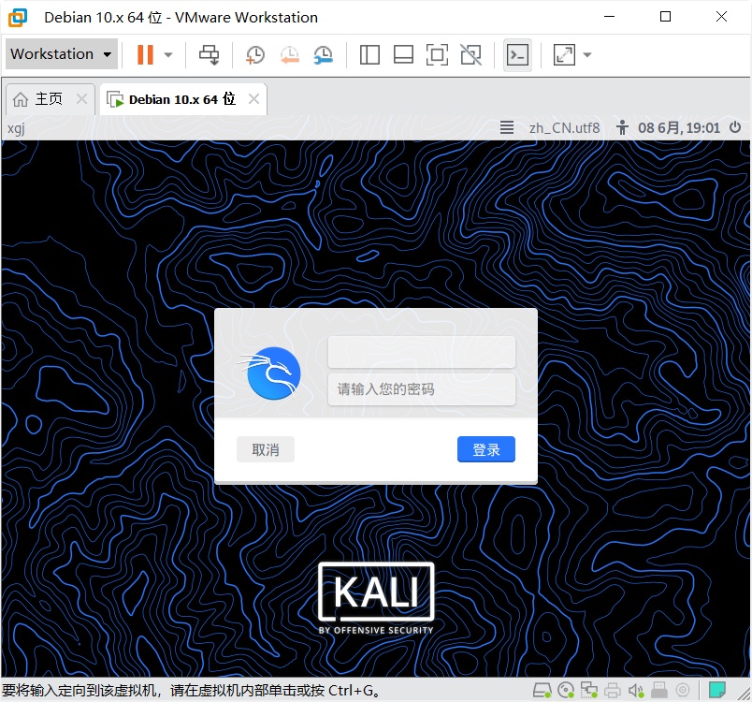Toggle the thumbnail bar view
The image size is (752, 702).
pyautogui.click(x=403, y=54)
